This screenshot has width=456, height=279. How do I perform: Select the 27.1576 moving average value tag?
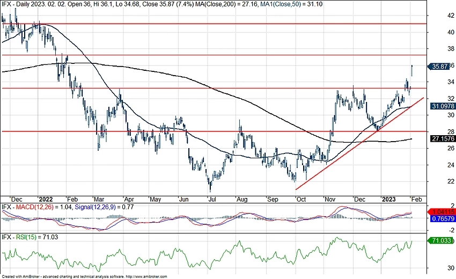tap(443, 139)
